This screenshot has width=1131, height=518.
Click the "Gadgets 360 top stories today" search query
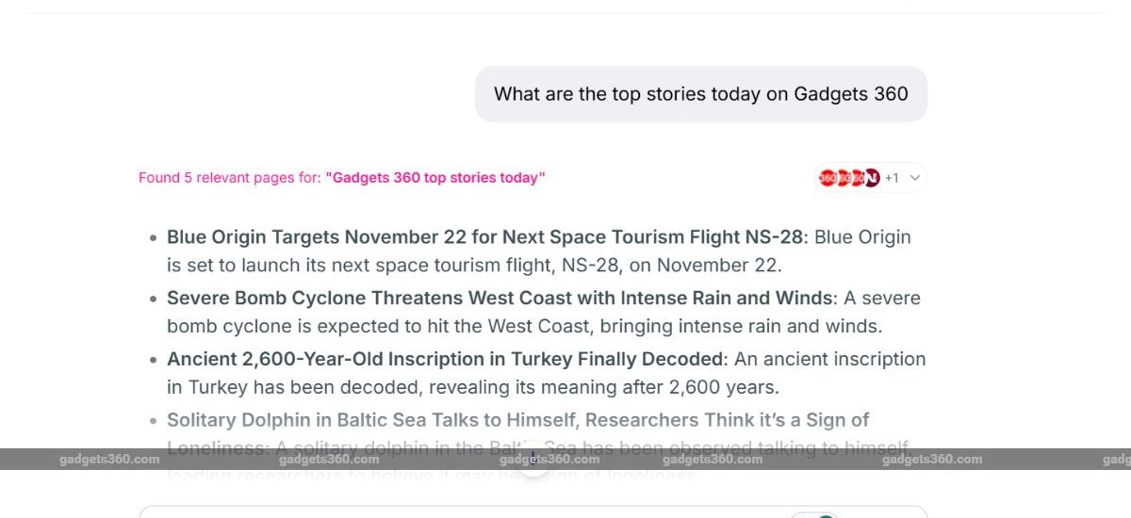[435, 178]
